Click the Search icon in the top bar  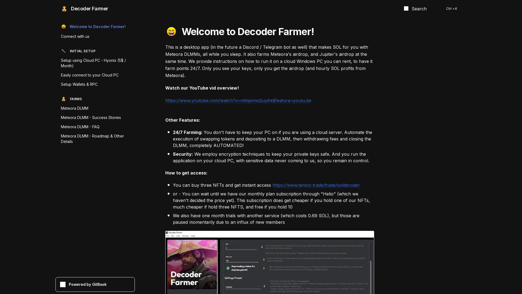coord(406,8)
